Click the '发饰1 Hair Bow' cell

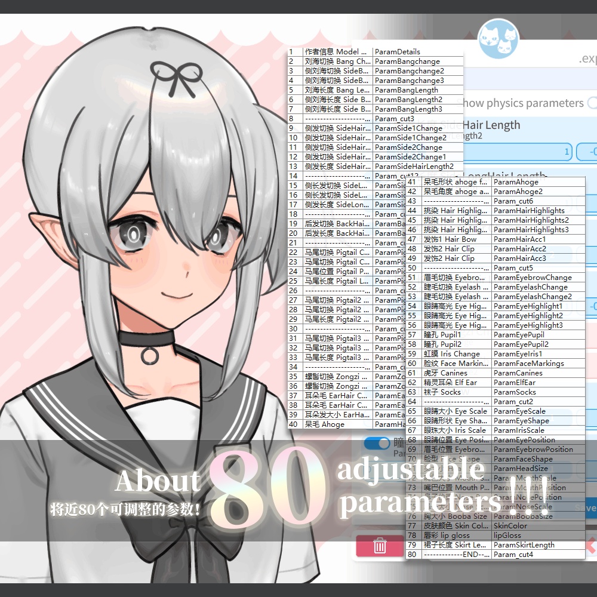coord(457,239)
